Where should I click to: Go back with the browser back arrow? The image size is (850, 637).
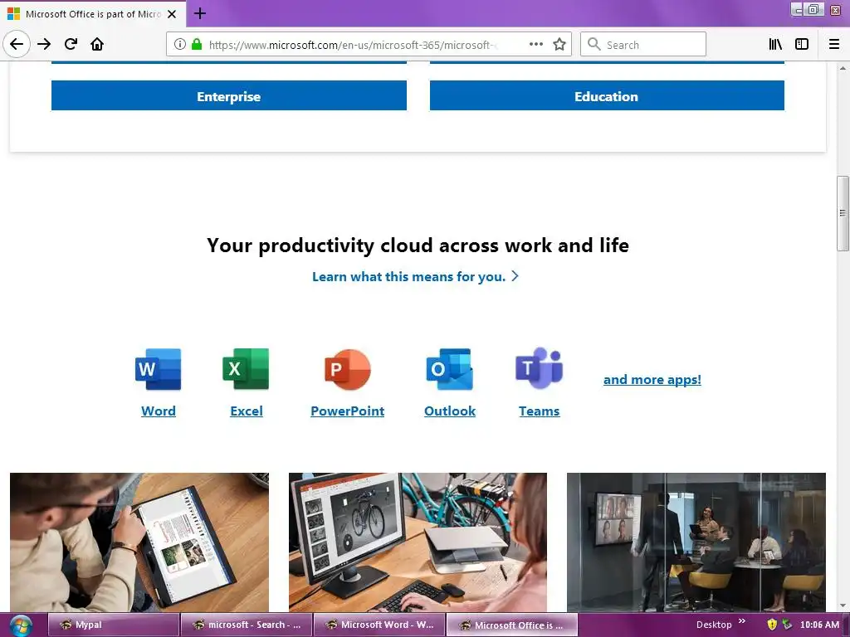(x=17, y=44)
